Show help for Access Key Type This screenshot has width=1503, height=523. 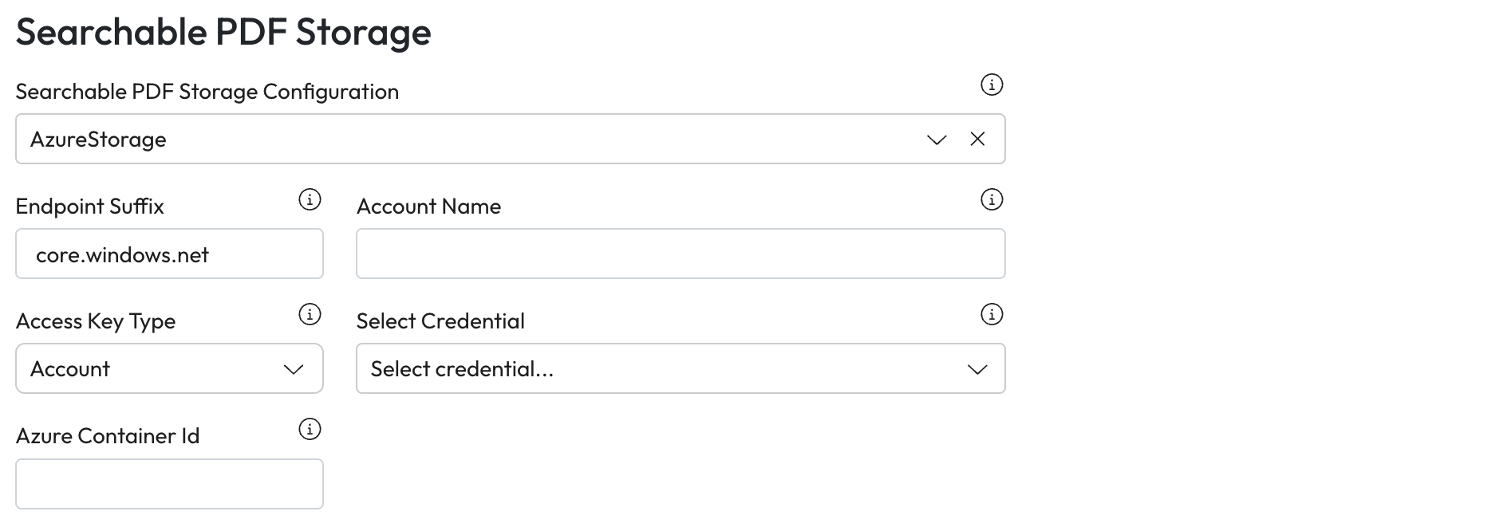tap(310, 314)
